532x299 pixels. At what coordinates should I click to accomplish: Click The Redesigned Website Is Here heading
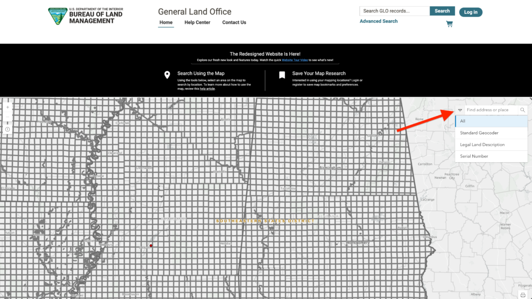(265, 54)
